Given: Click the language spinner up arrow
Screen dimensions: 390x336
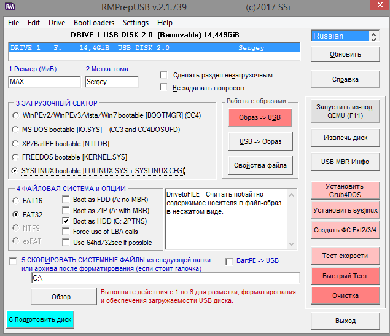Looking at the screenshot, I should [x=373, y=33].
